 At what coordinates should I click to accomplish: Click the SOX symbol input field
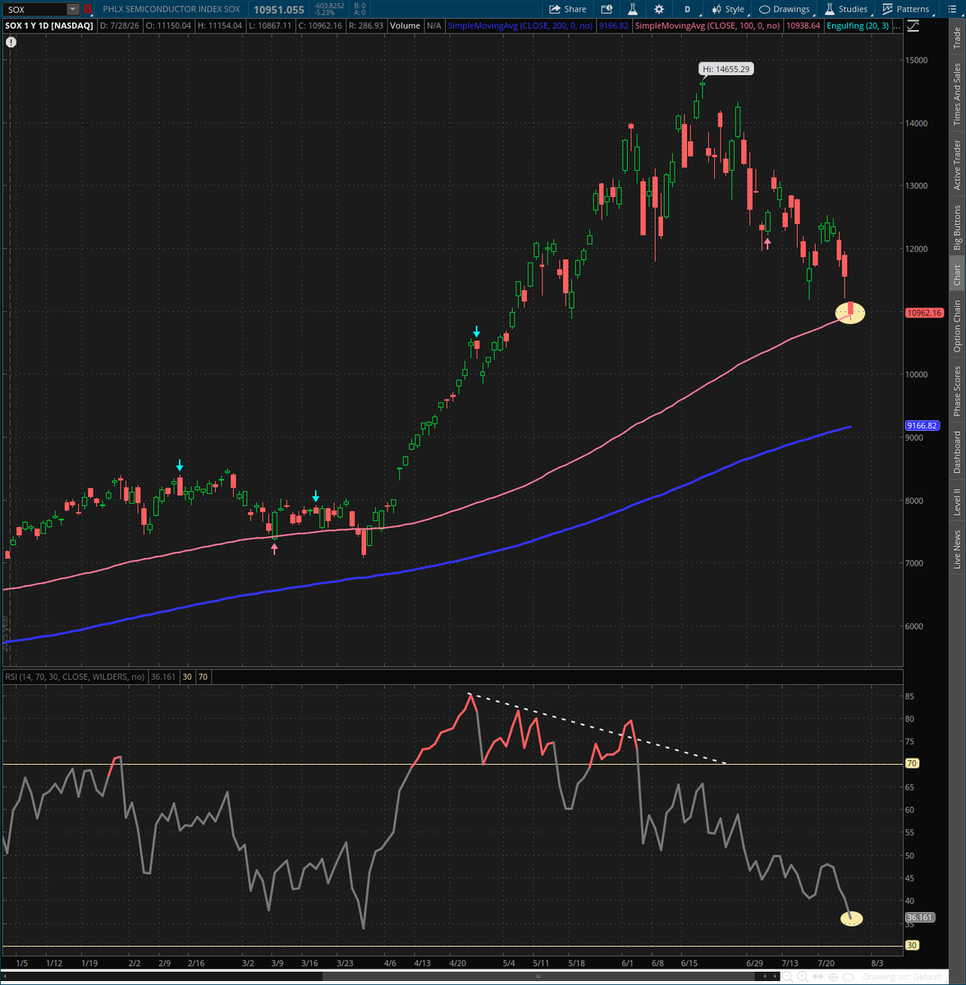point(34,9)
